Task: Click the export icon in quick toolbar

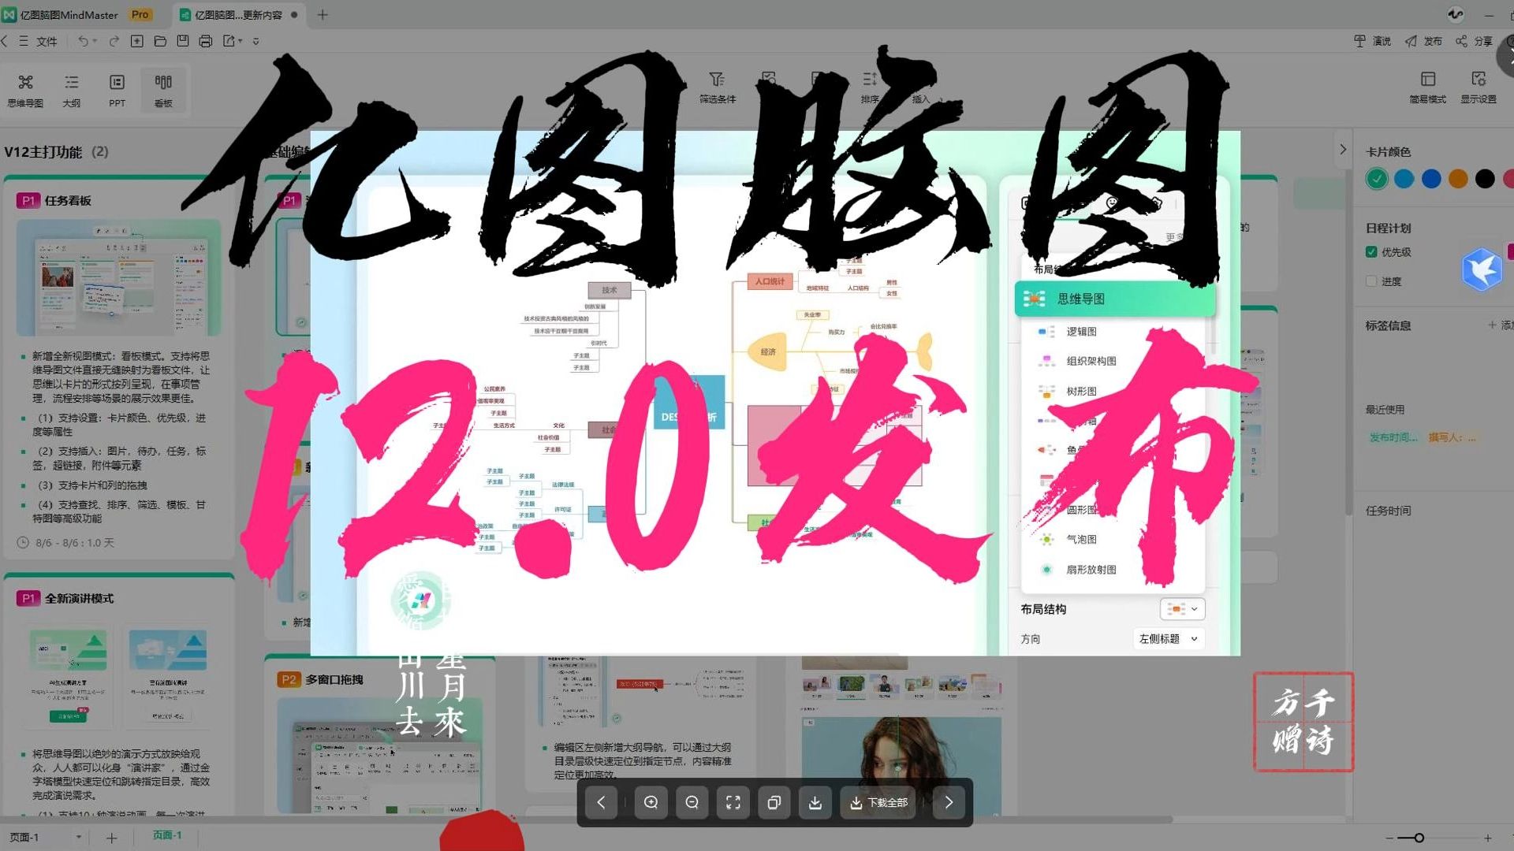Action: pyautogui.click(x=229, y=41)
